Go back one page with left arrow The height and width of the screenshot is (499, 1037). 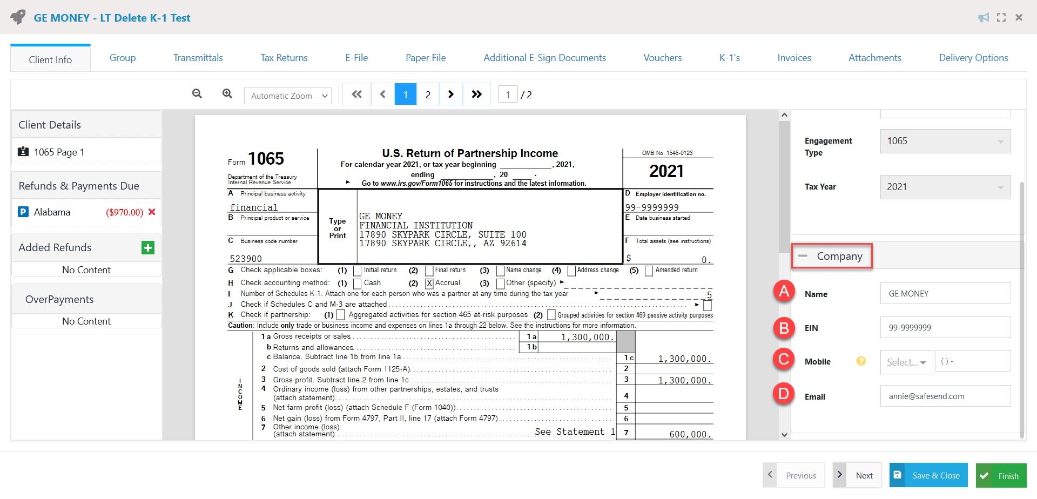pos(382,94)
